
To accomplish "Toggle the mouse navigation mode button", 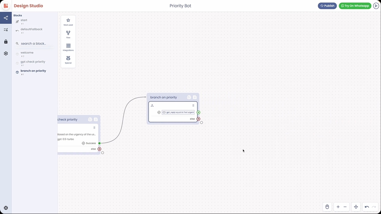I will pyautogui.click(x=327, y=207).
